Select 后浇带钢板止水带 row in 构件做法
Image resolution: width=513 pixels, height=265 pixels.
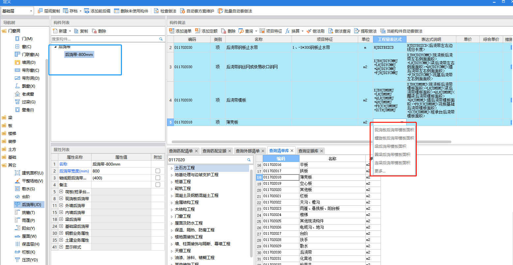point(340,47)
